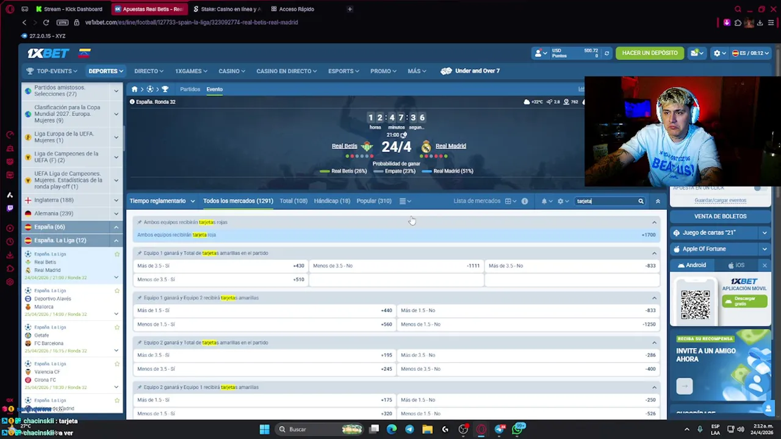Viewport: 781px width, 439px height.
Task: Open the user account icon menu
Action: pyautogui.click(x=539, y=53)
